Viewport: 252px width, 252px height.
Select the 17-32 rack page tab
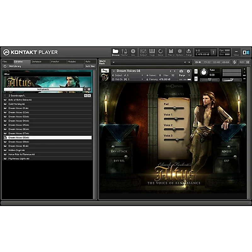click(207, 62)
